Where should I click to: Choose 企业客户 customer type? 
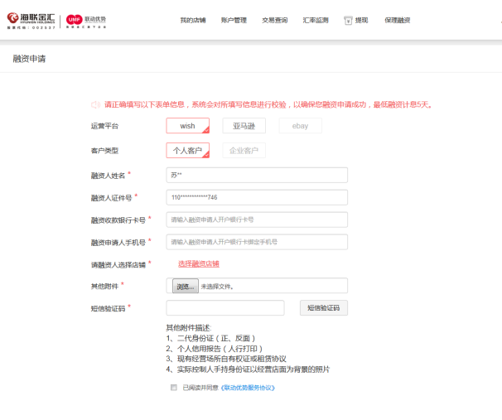tap(244, 151)
